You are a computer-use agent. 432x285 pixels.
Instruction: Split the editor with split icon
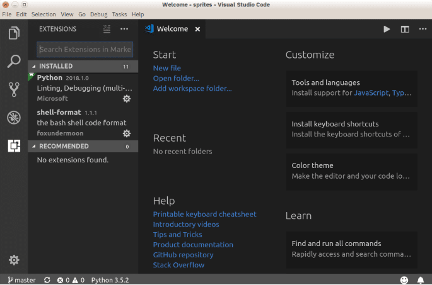click(x=405, y=29)
